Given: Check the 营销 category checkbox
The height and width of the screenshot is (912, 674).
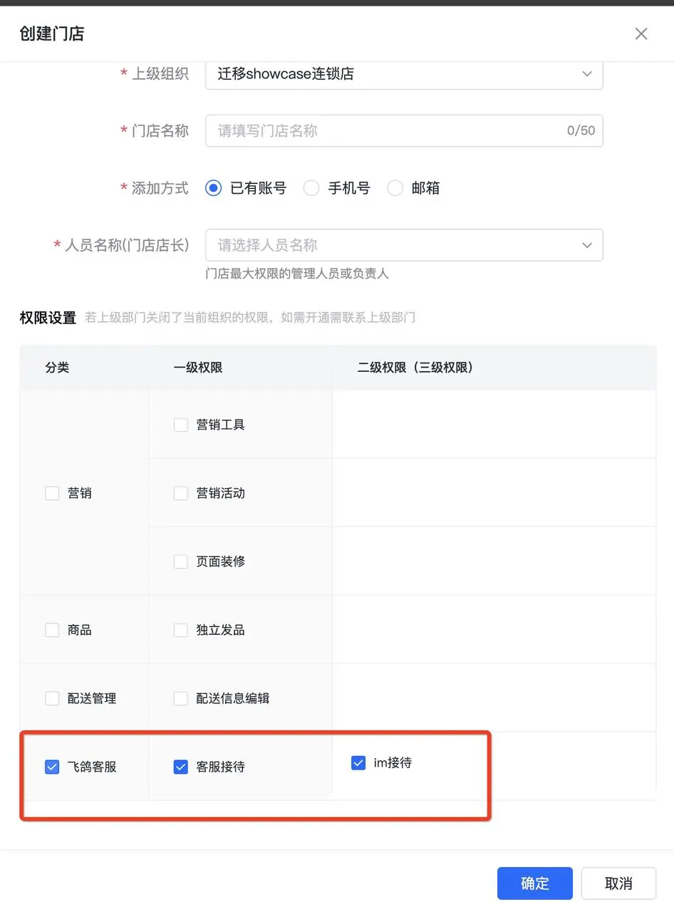Looking at the screenshot, I should click(52, 493).
